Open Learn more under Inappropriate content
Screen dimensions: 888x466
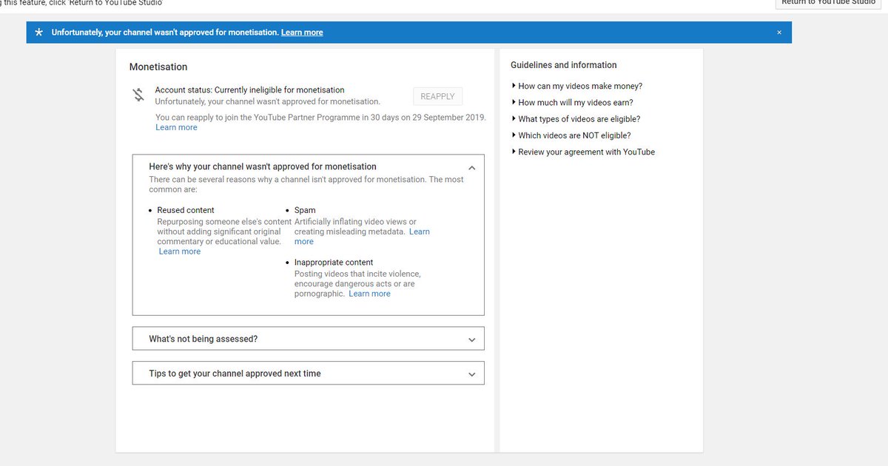[370, 294]
